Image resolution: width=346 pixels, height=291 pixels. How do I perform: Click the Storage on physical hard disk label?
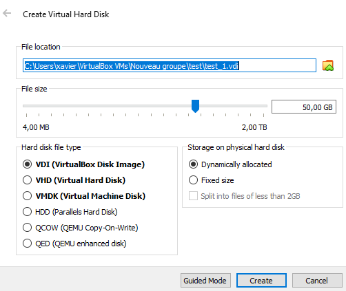(x=236, y=147)
